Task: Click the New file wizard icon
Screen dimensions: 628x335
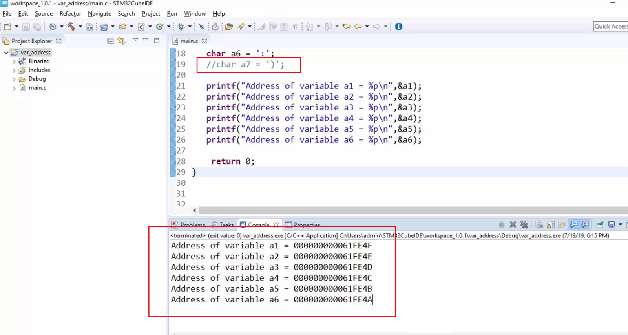Action: pyautogui.click(x=8, y=27)
